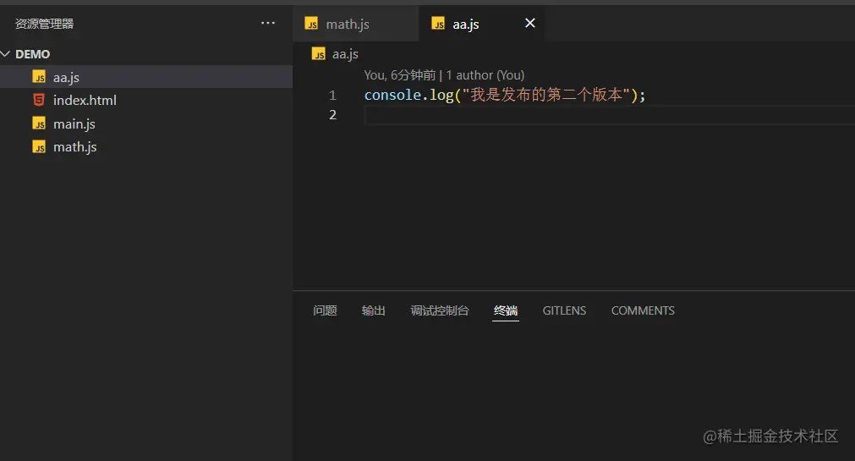Click the HTML5 icon beside index.html
The width and height of the screenshot is (855, 461).
(39, 100)
